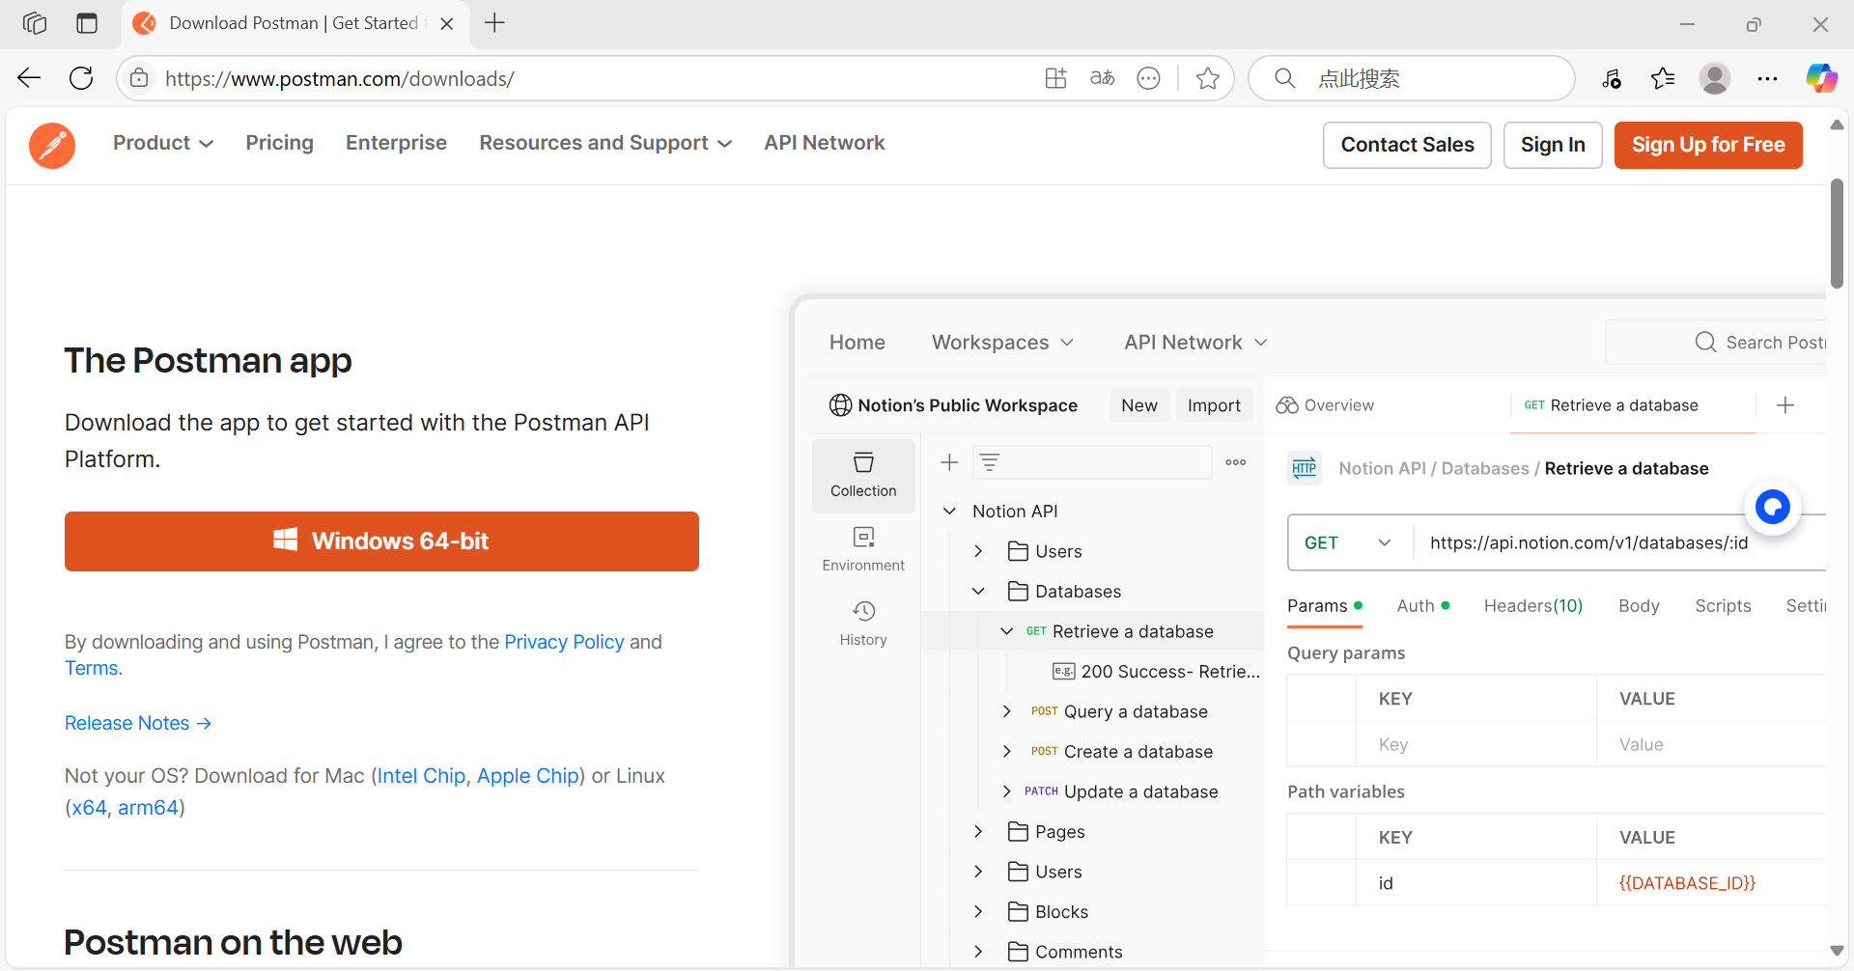Open the Copilot icon
Image resolution: width=1854 pixels, height=971 pixels.
[x=1821, y=78]
